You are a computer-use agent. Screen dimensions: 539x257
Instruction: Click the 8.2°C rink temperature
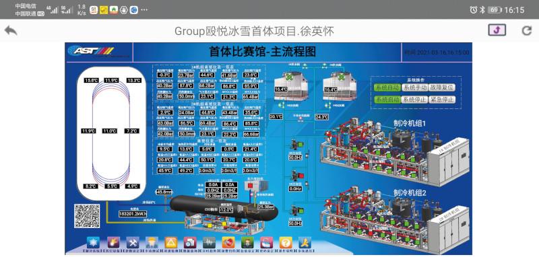tap(91, 186)
